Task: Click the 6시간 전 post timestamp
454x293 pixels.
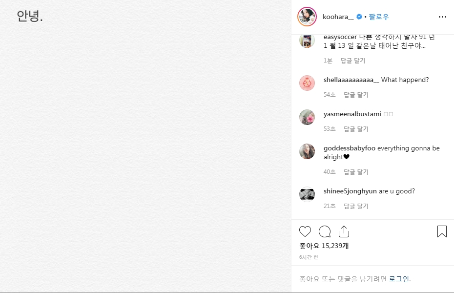Action: tap(309, 257)
